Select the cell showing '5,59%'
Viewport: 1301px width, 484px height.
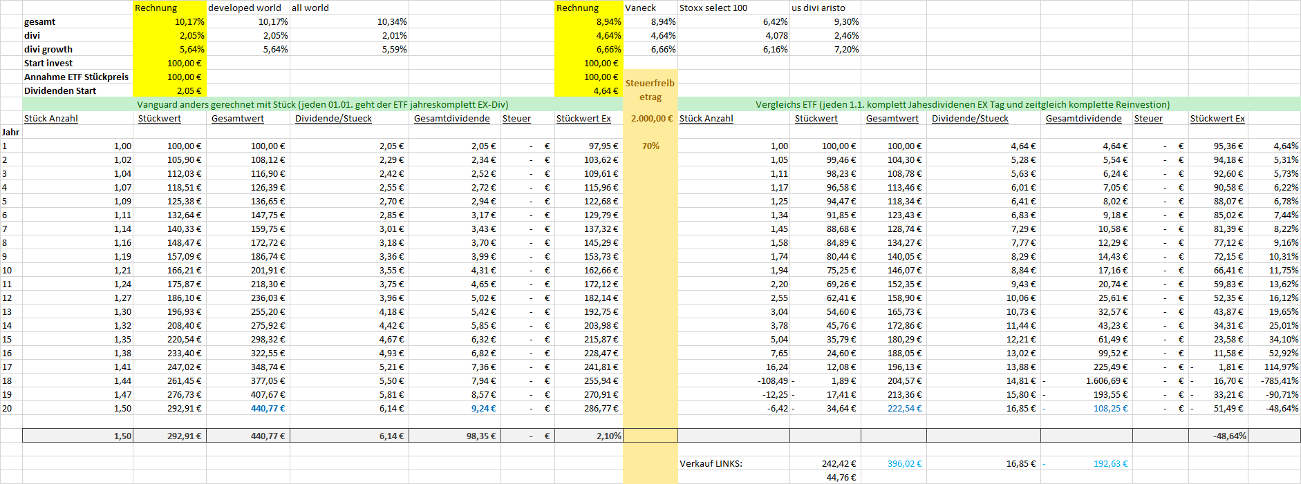(x=349, y=49)
